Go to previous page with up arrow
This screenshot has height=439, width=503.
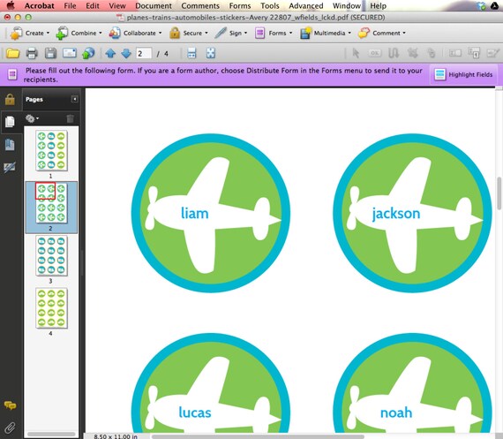click(x=110, y=53)
